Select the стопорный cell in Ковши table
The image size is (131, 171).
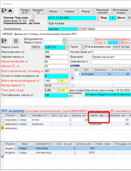pos(87,74)
